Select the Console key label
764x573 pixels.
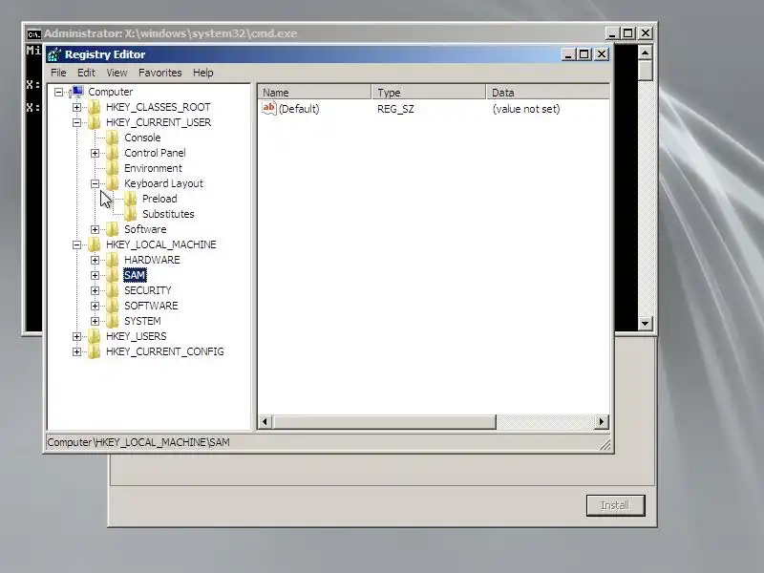point(142,138)
